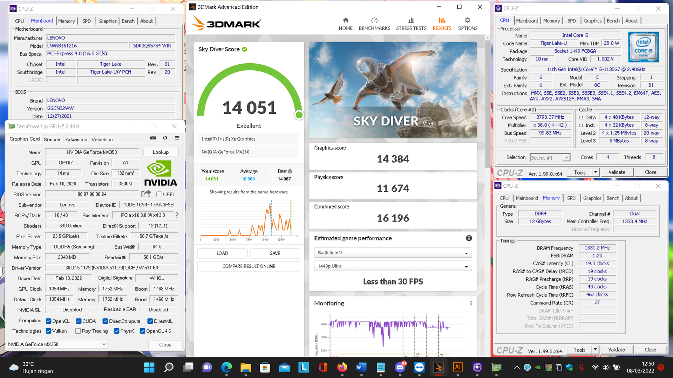The height and width of the screenshot is (378, 673).
Task: Click the 3DMark vertical scrollbar
Action: pyautogui.click(x=487, y=104)
